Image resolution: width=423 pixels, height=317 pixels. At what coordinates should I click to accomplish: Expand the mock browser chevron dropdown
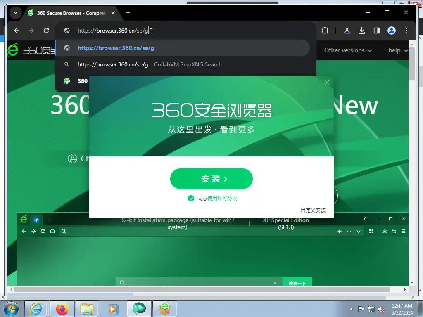click(x=359, y=231)
